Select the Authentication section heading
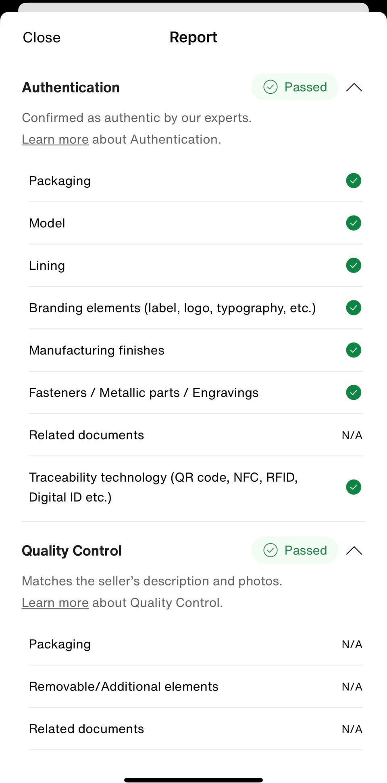 [x=71, y=87]
